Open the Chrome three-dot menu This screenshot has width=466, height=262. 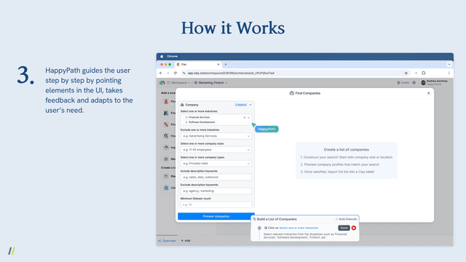pyautogui.click(x=449, y=73)
